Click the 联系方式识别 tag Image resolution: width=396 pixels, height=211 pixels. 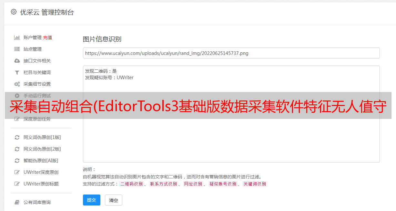coord(163,184)
